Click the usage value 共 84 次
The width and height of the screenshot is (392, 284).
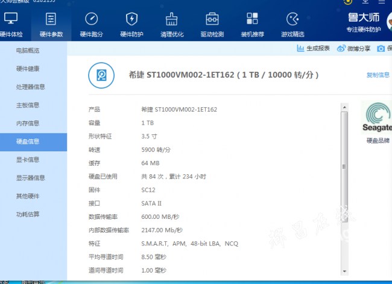152,177
